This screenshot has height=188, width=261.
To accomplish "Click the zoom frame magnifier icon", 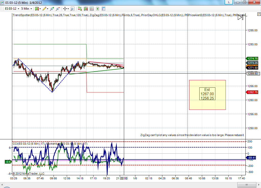I will coord(72,9).
